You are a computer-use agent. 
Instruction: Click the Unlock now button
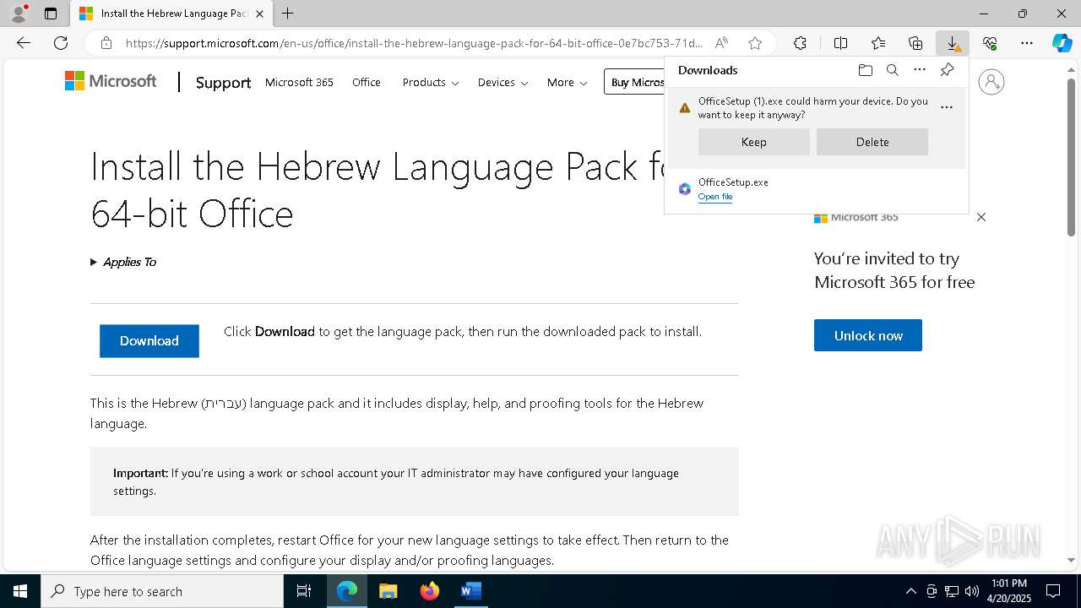(x=868, y=335)
